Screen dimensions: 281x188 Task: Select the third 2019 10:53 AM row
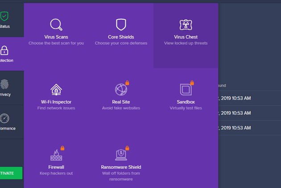coord(250,128)
